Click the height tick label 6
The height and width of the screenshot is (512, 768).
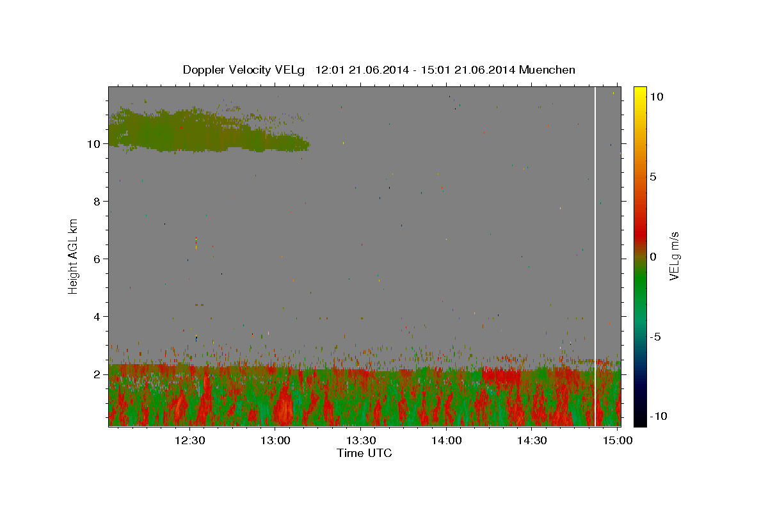click(x=97, y=259)
